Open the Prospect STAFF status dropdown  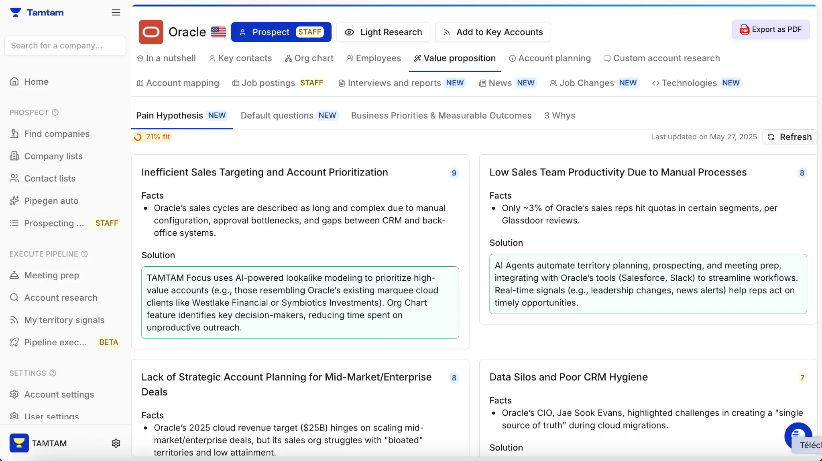coord(281,32)
